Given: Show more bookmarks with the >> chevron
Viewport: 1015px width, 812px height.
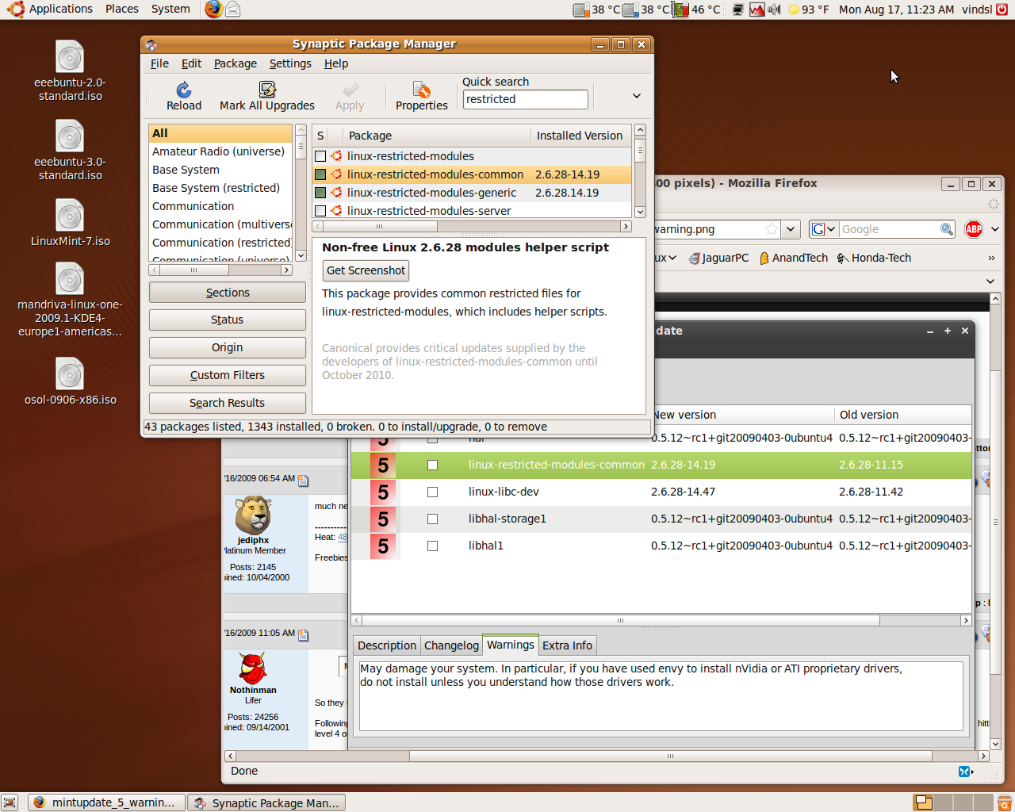Looking at the screenshot, I should click(991, 258).
